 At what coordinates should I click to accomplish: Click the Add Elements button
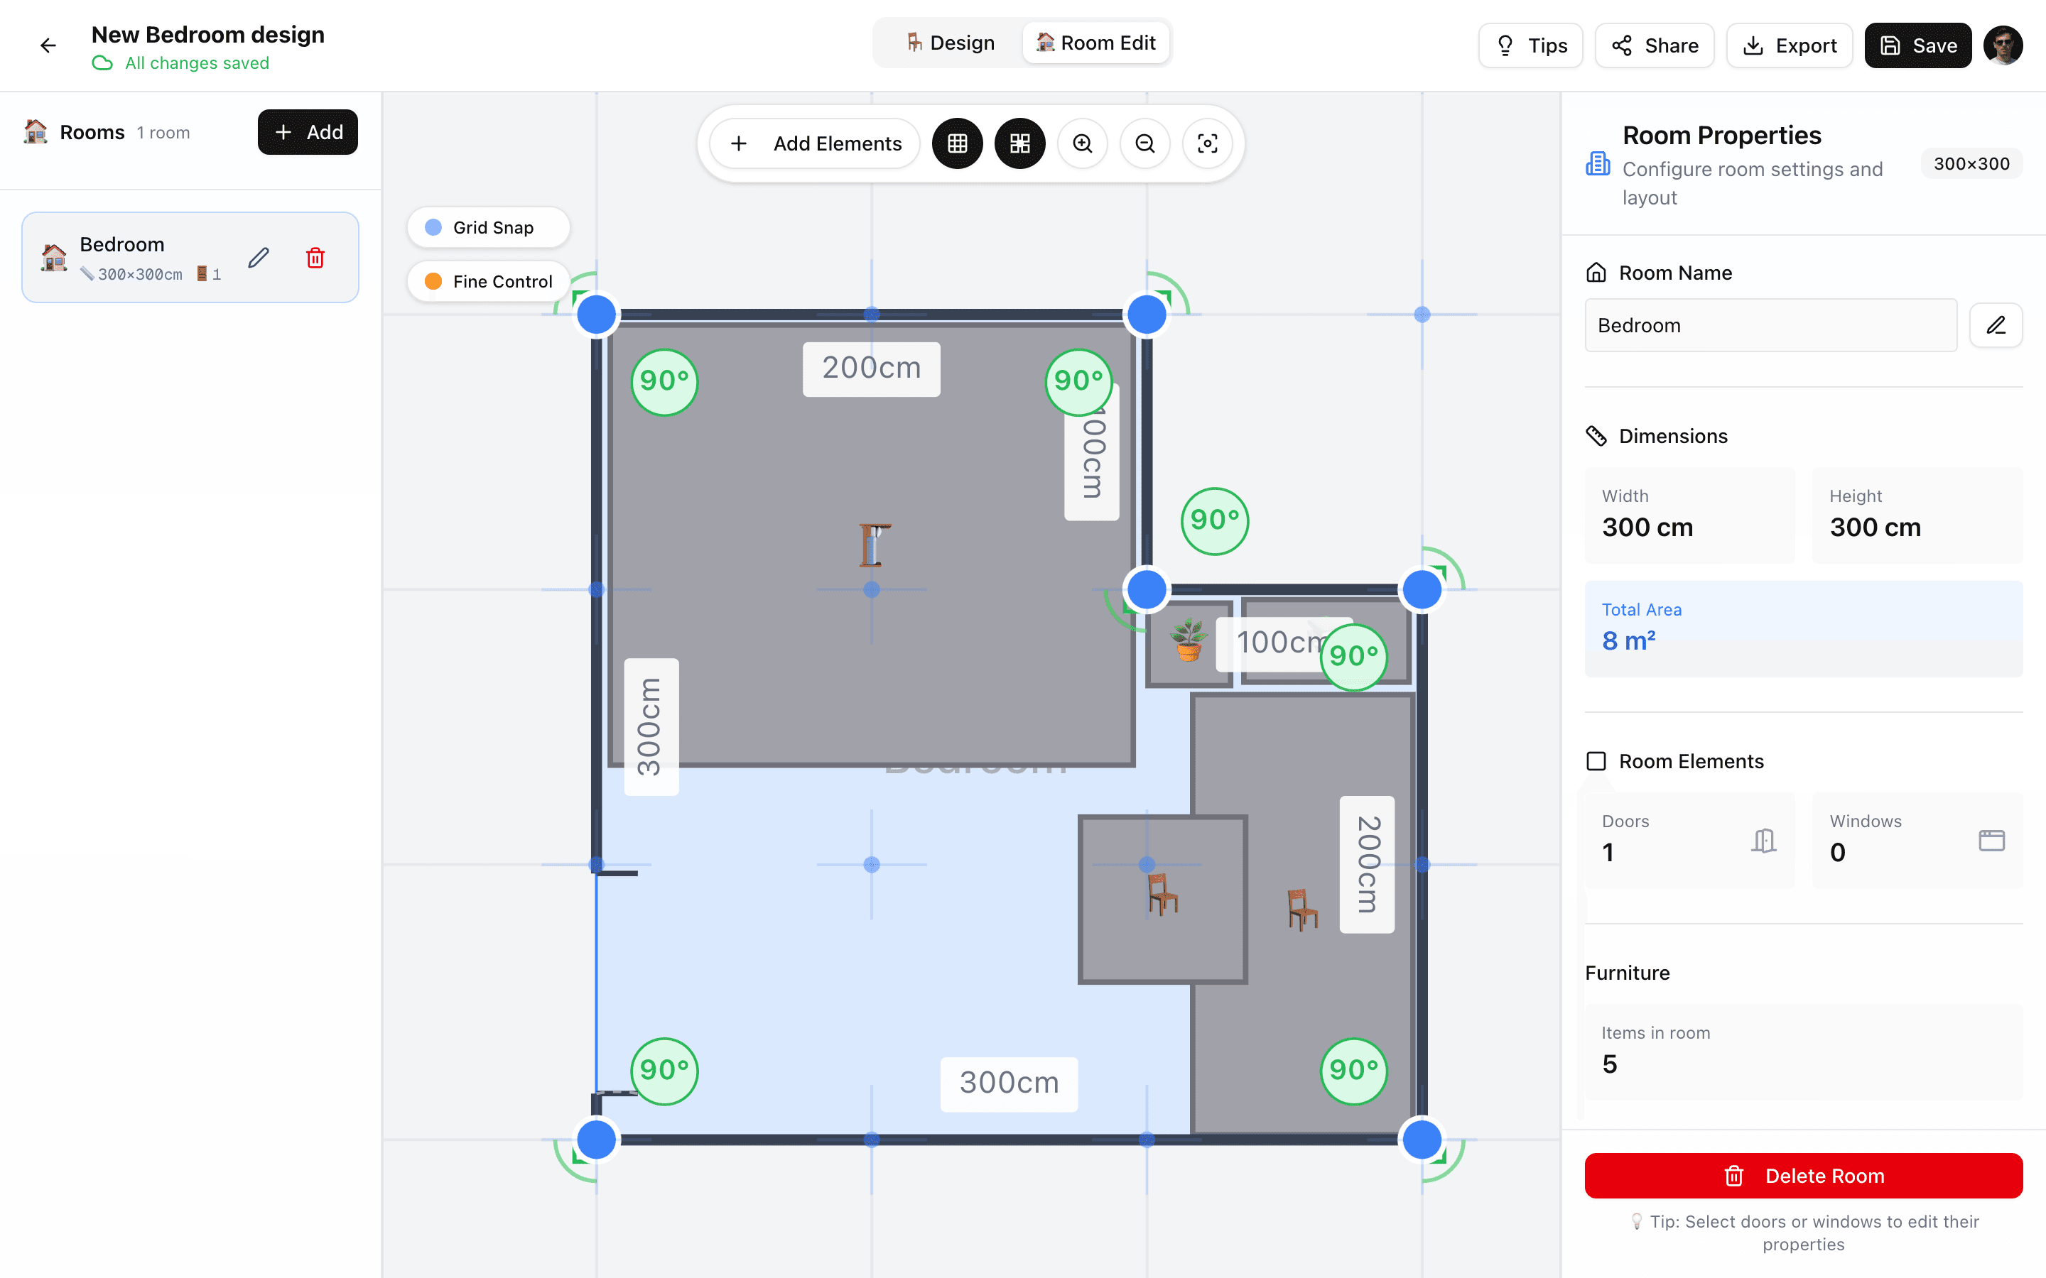815,143
